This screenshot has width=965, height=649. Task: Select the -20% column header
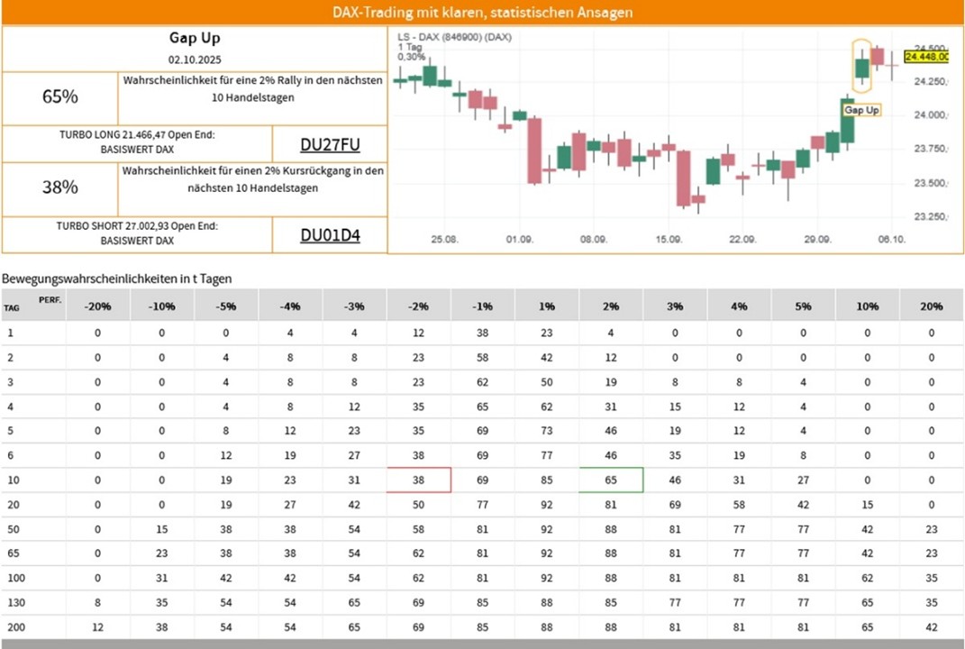click(x=97, y=306)
